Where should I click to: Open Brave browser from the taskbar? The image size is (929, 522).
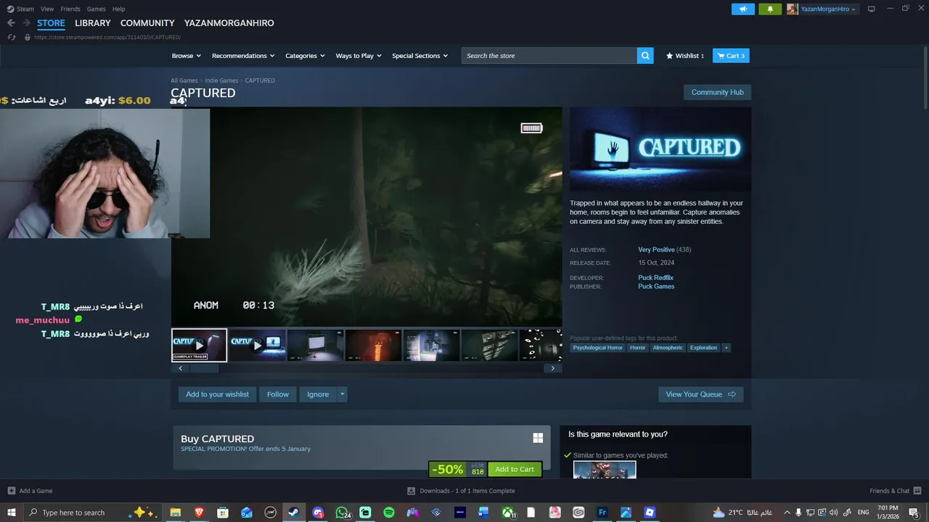[x=199, y=513]
